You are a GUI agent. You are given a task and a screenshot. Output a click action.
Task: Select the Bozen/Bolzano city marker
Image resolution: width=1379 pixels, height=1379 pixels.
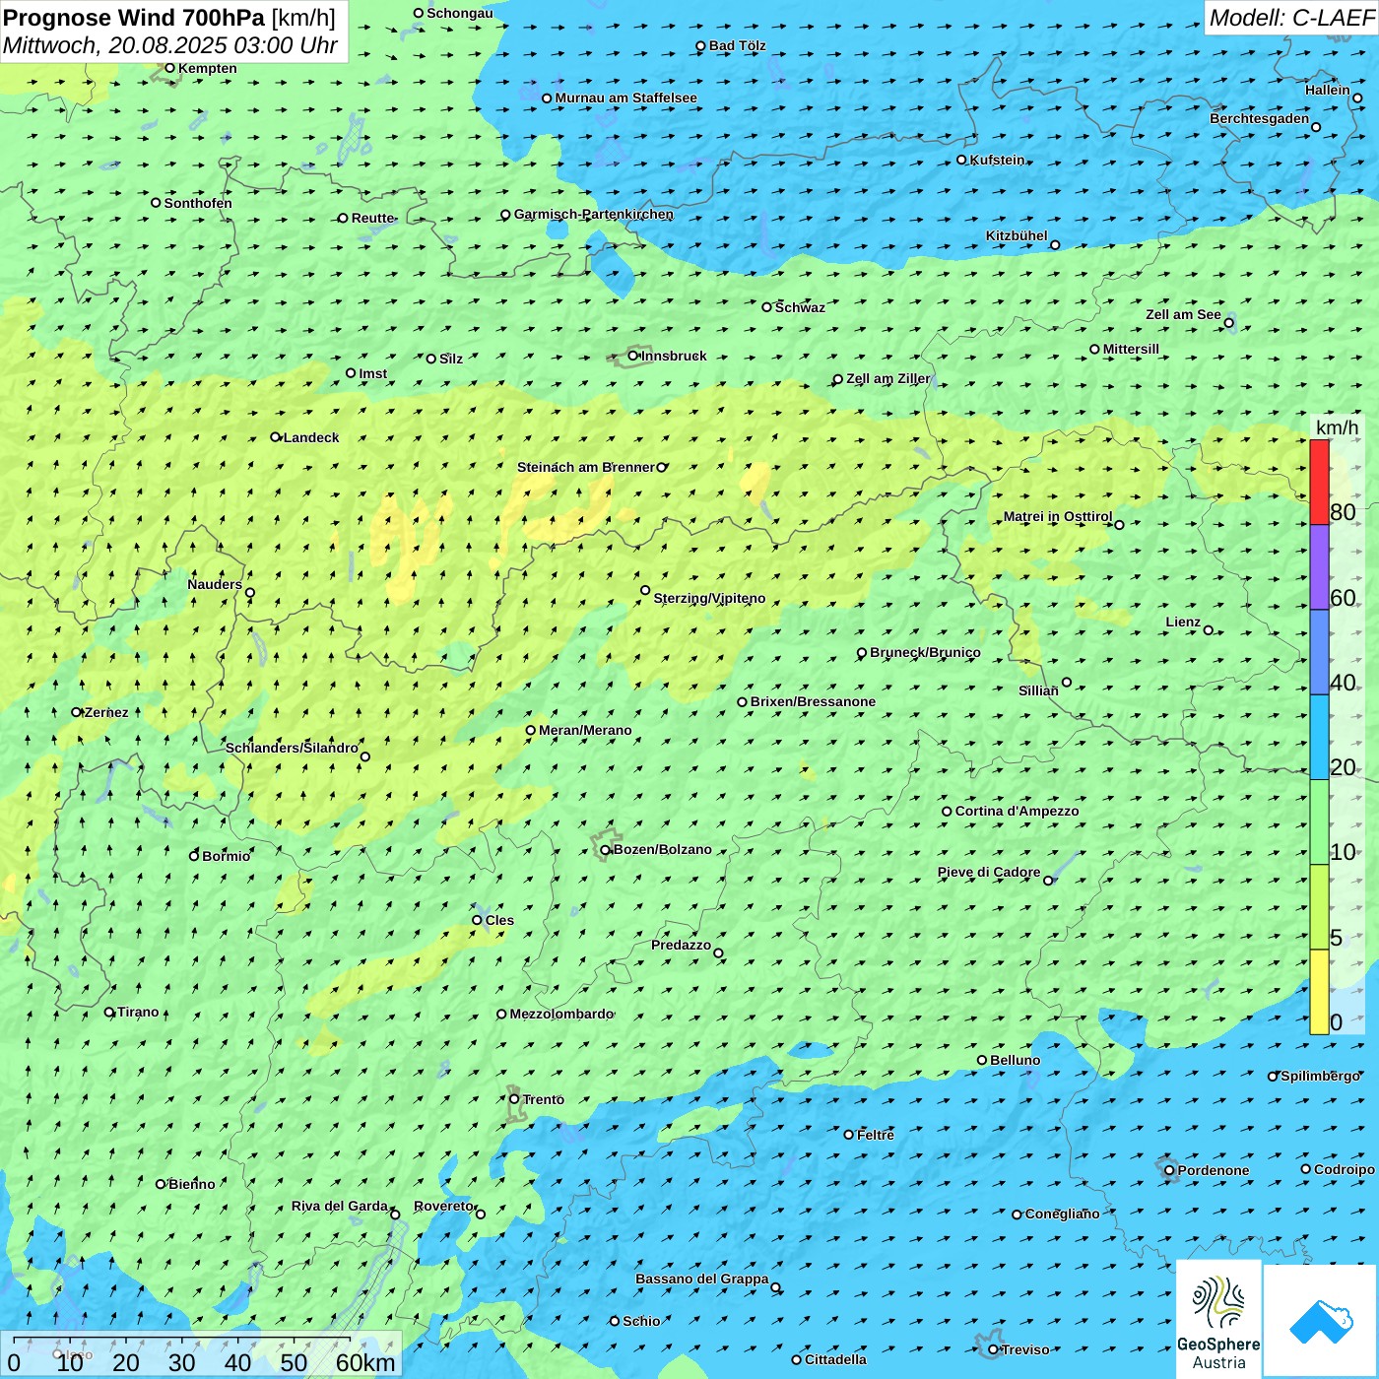606,850
